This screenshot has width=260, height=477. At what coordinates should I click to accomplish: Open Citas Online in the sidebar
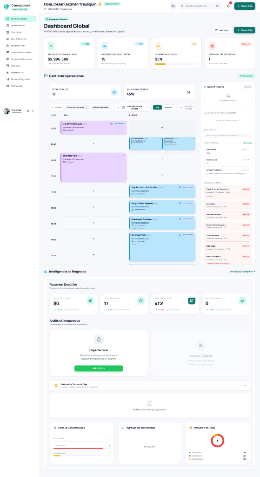[20, 32]
